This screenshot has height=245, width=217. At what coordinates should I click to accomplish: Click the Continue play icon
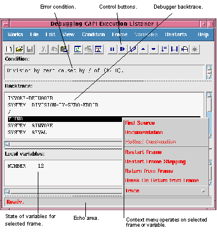pos(123,49)
